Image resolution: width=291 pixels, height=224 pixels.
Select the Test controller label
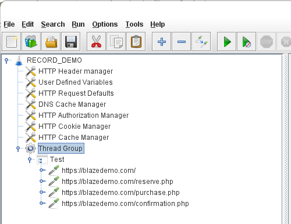[57, 160]
